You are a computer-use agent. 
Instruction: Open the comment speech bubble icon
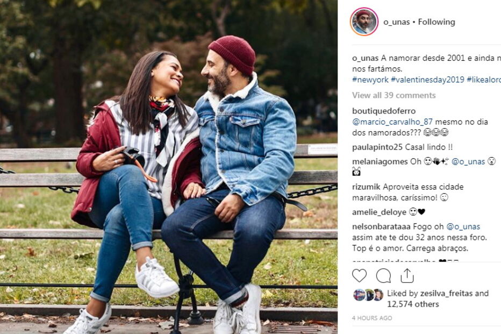pos(383,276)
